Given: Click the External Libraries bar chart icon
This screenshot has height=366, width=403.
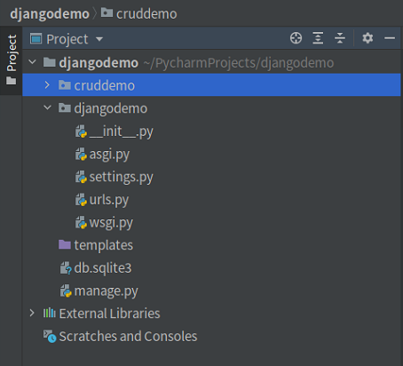Looking at the screenshot, I should 50,313.
